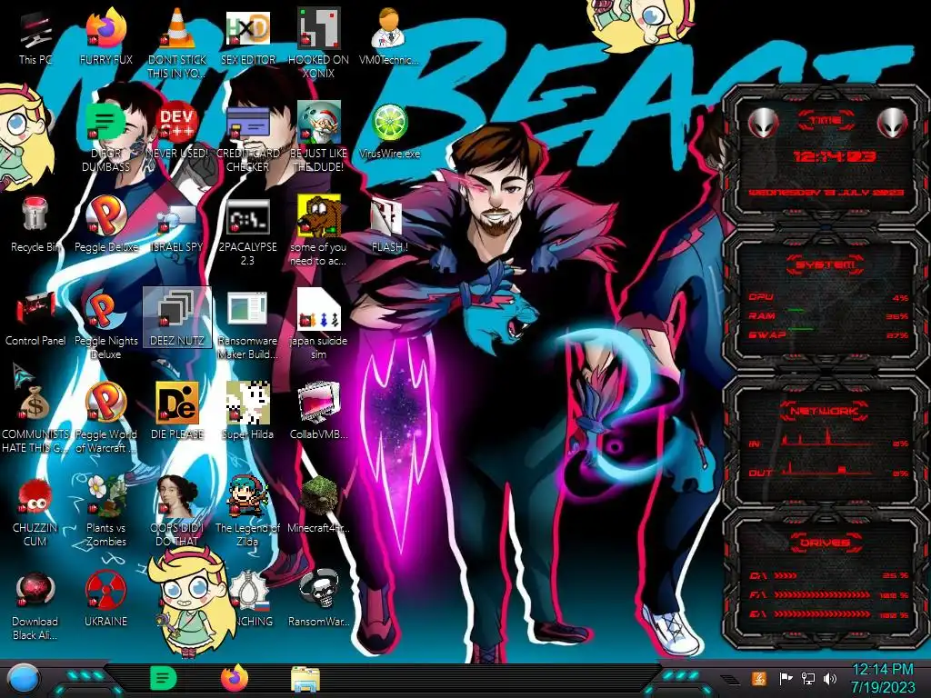Click the CPU usage row in SYSTEM gadget
The image size is (931, 698).
(x=828, y=297)
